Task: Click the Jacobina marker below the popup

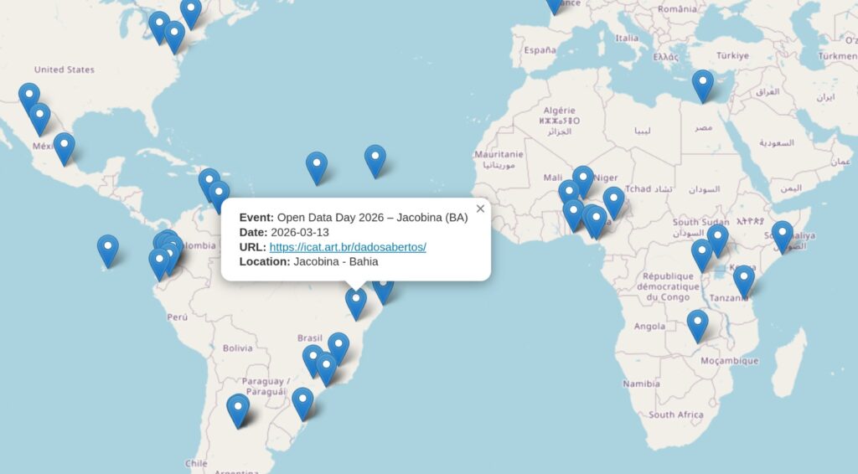Action: pyautogui.click(x=356, y=301)
